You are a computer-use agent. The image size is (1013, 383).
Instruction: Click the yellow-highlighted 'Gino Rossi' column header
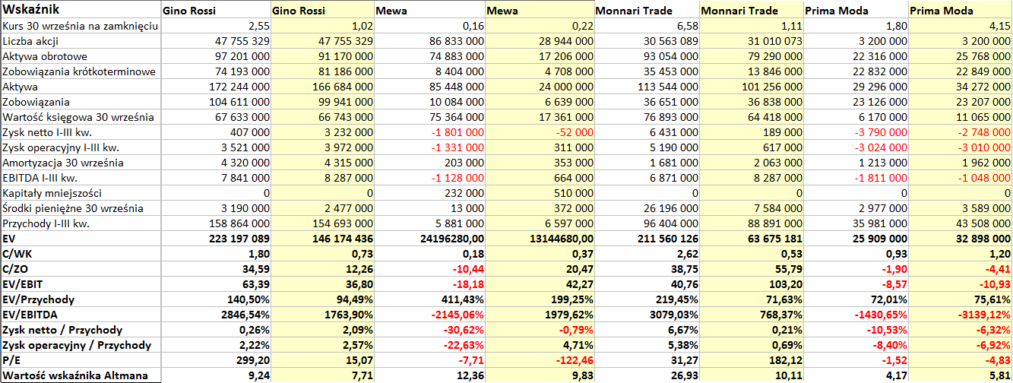(x=323, y=10)
